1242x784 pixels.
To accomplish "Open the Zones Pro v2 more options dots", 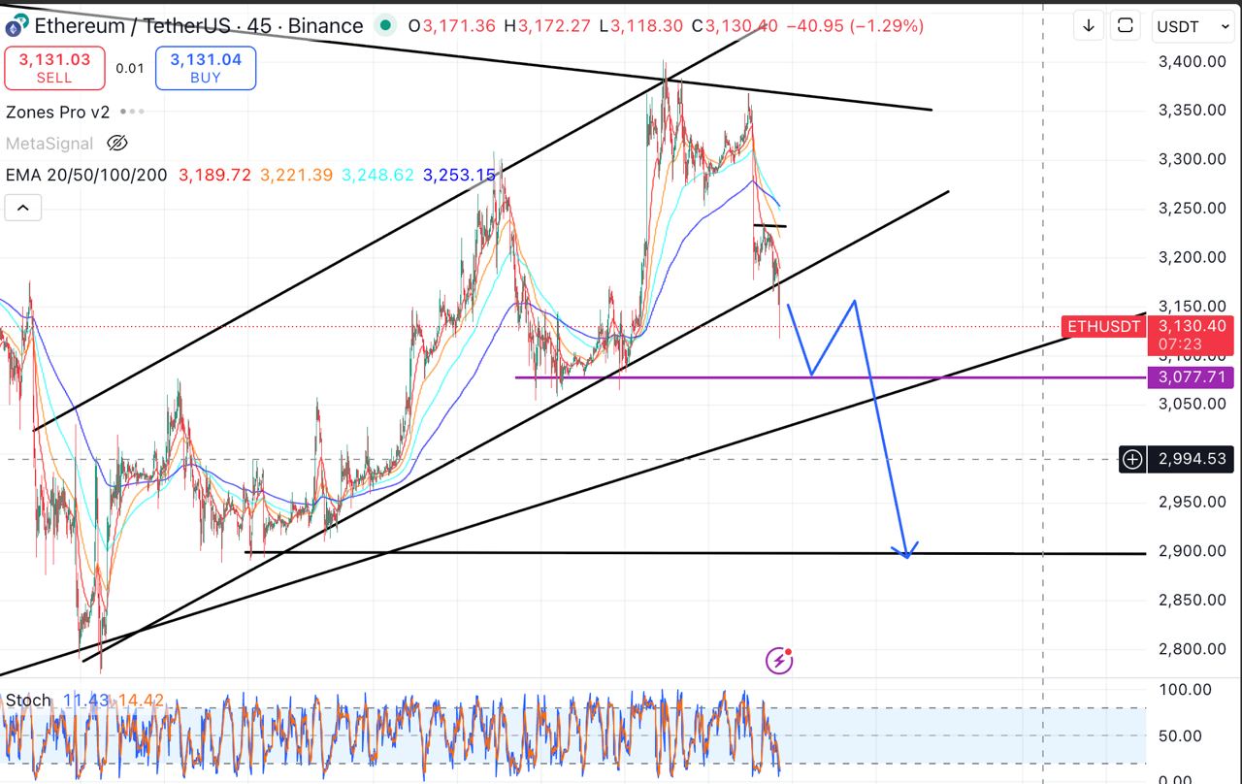I will 132,112.
